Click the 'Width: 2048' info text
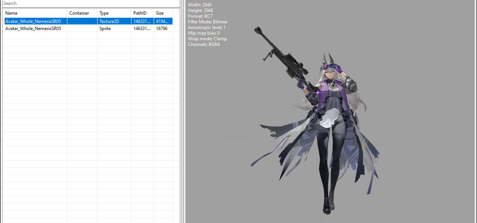The image size is (477, 223). coord(200,5)
